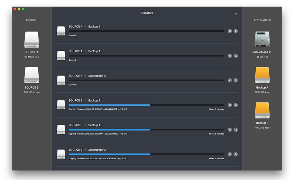The image size is (294, 180).
Task: Click progress bar of SOURCE B to Backup B
Action: click(x=146, y=105)
